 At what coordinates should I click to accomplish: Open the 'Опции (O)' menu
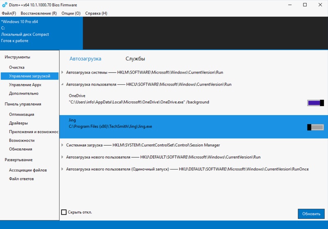(x=71, y=14)
